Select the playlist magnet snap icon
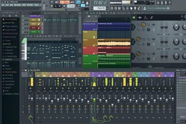The width and height of the screenshot is (186, 124). (x=87, y=13)
